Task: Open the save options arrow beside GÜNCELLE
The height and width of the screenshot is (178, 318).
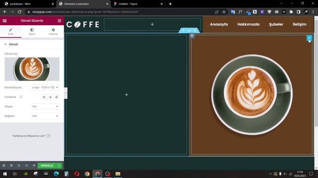Action: coord(59,166)
